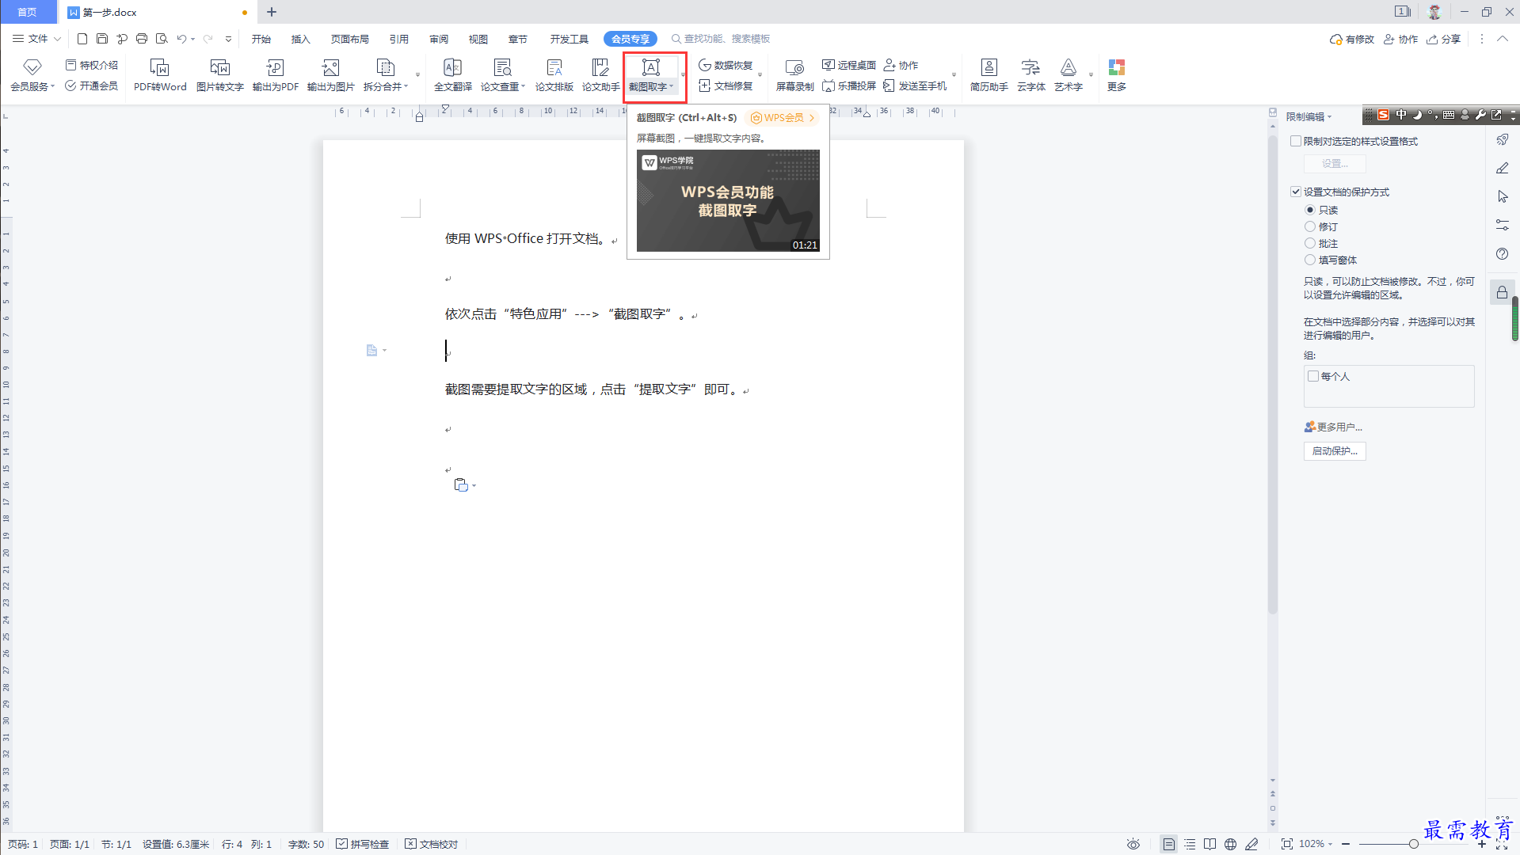Image resolution: width=1520 pixels, height=855 pixels.
Task: Expand the 限制编辑 panel title dropdown
Action: point(1330,117)
